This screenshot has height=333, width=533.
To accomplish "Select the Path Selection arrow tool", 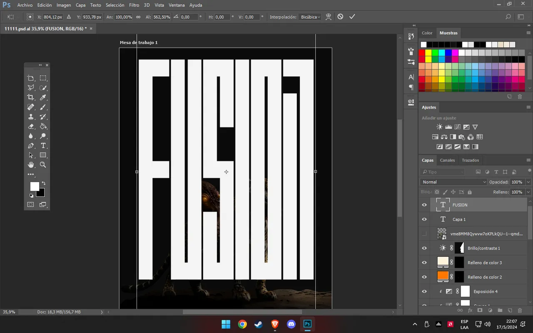I will pyautogui.click(x=31, y=155).
